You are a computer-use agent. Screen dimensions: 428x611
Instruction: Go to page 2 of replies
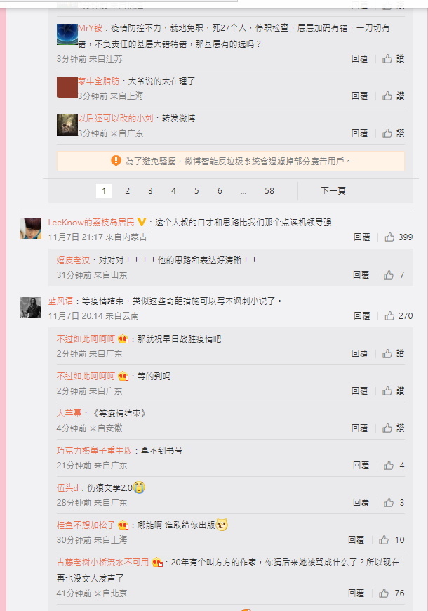point(127,191)
